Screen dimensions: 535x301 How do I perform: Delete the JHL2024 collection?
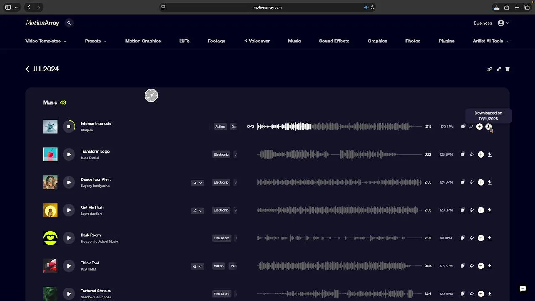pos(507,69)
